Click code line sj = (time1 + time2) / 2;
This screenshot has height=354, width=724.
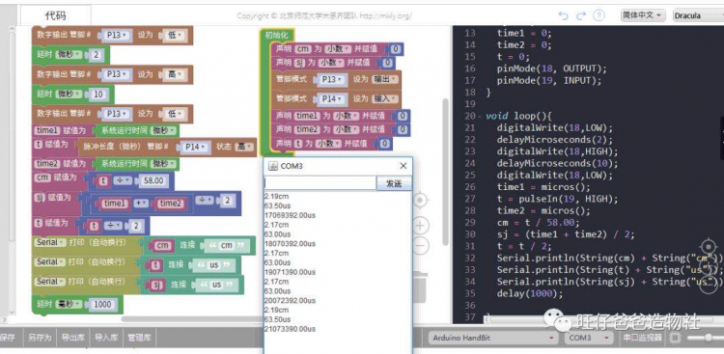coord(566,235)
